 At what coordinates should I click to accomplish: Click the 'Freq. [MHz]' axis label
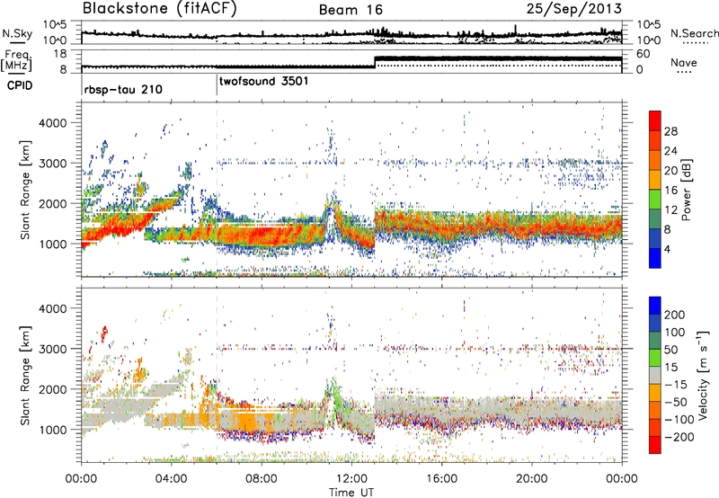(x=16, y=61)
